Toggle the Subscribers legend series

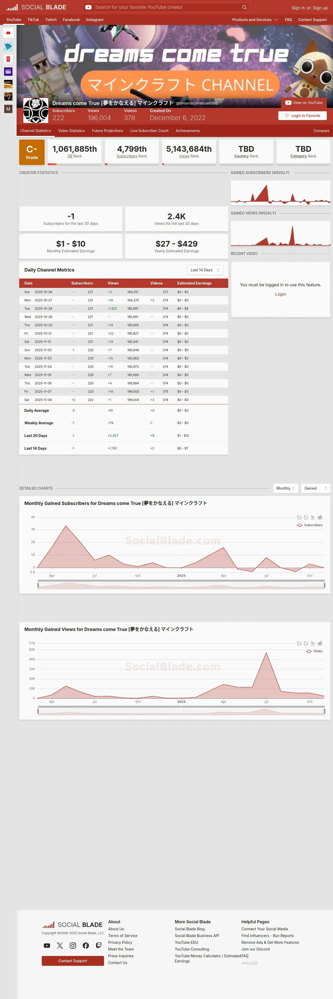click(309, 525)
